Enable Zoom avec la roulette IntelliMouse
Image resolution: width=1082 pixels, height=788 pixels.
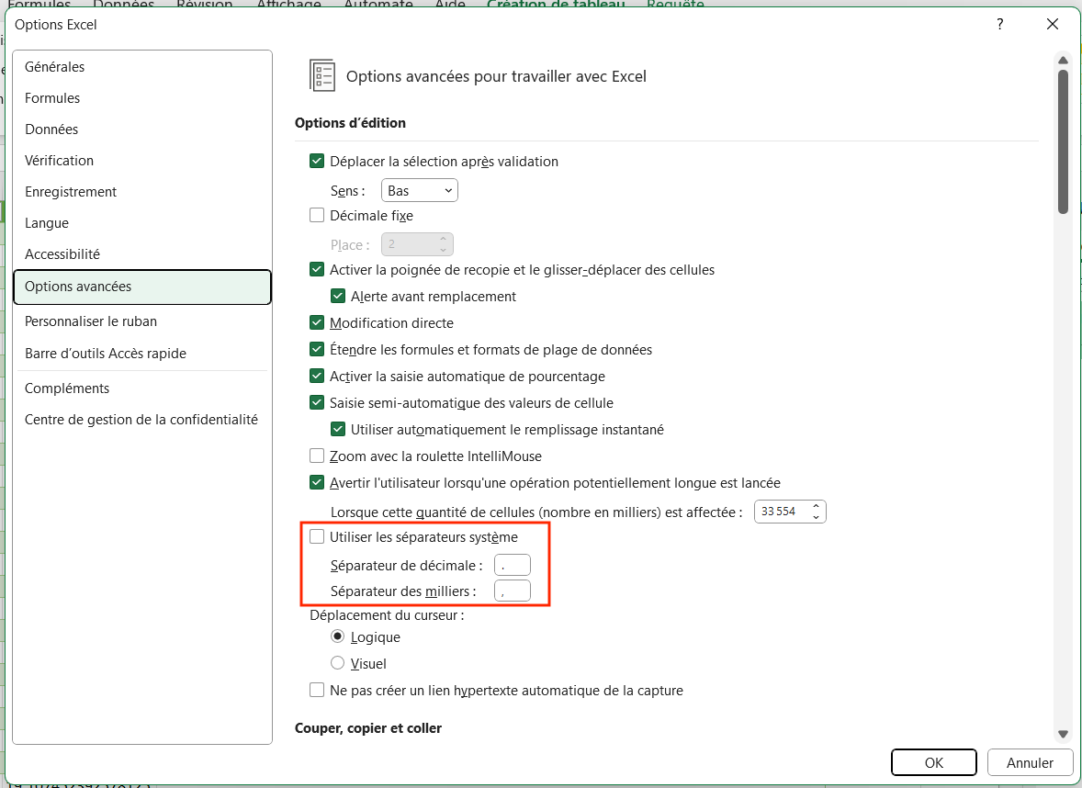(317, 456)
